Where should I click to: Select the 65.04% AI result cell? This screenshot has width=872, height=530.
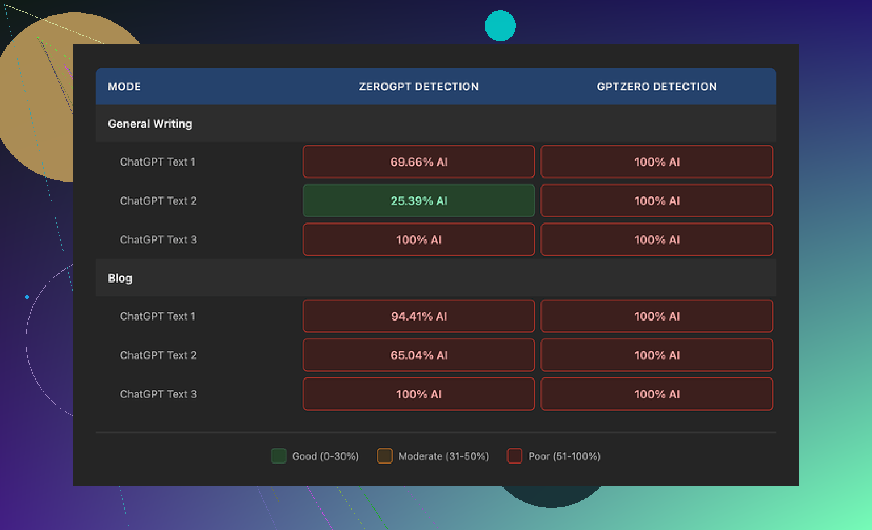point(418,355)
